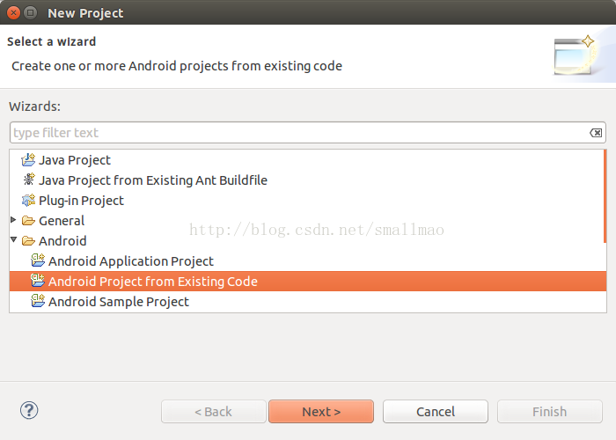Open help via the question mark icon
616x440 pixels.
(x=29, y=411)
